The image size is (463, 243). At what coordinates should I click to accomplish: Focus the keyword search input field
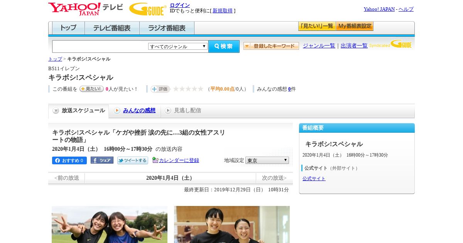(100, 46)
